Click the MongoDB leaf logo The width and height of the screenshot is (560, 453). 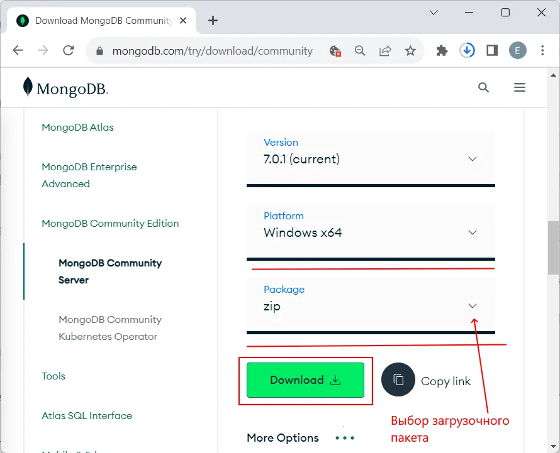click(x=28, y=87)
